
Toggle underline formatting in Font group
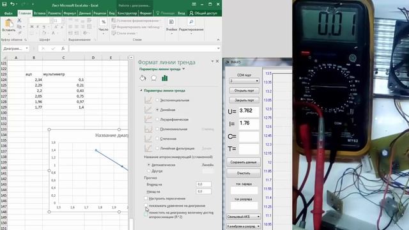pos(44,27)
